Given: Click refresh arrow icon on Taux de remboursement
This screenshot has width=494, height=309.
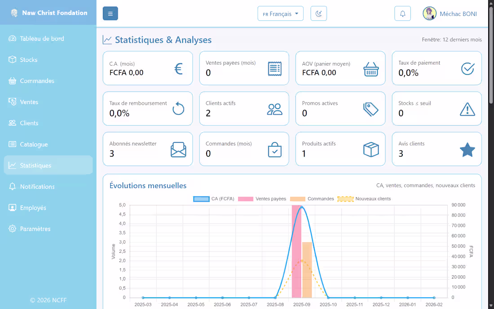Looking at the screenshot, I should tap(178, 109).
